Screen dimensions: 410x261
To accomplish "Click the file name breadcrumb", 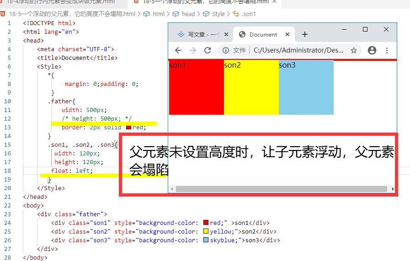I will click(x=72, y=14).
